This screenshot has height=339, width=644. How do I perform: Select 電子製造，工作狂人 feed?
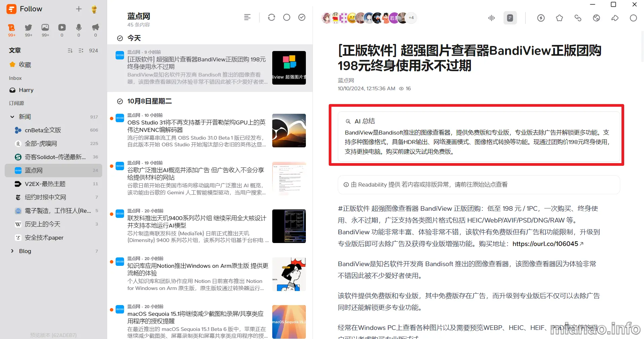point(53,211)
